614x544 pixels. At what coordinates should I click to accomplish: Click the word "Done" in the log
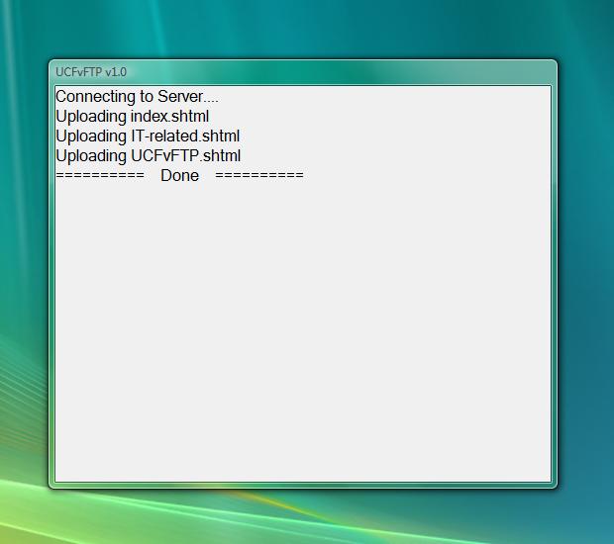pos(179,176)
